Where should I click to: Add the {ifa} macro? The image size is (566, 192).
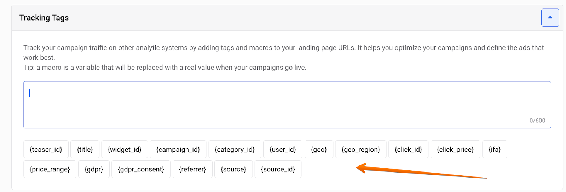[x=495, y=150]
